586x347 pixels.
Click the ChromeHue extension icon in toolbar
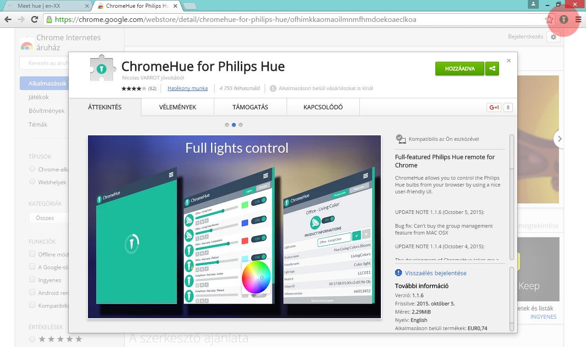(564, 20)
